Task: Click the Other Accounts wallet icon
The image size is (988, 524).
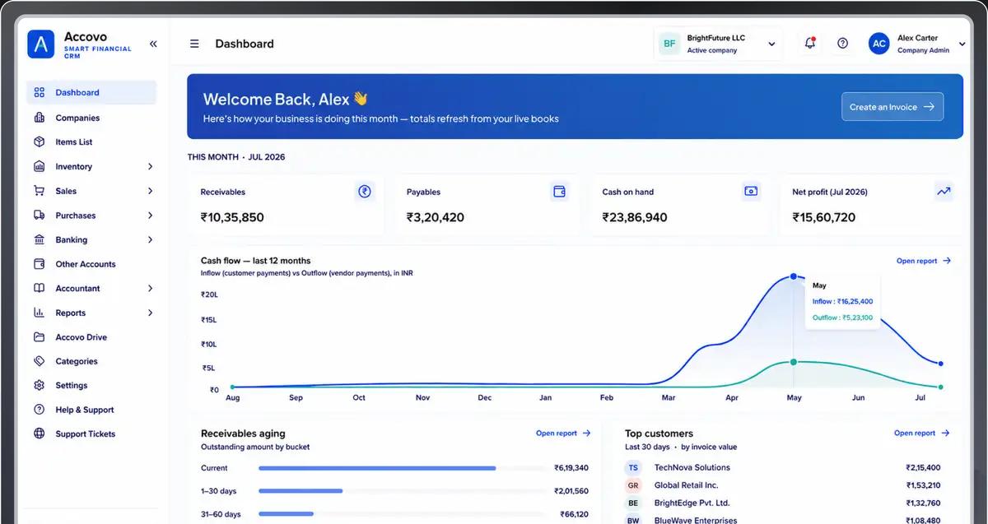Action: coord(39,264)
